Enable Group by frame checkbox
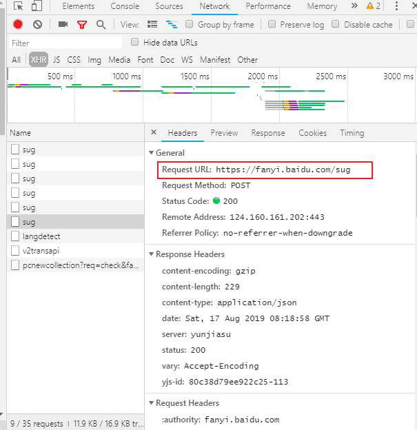This screenshot has height=430, width=417. pos(189,24)
